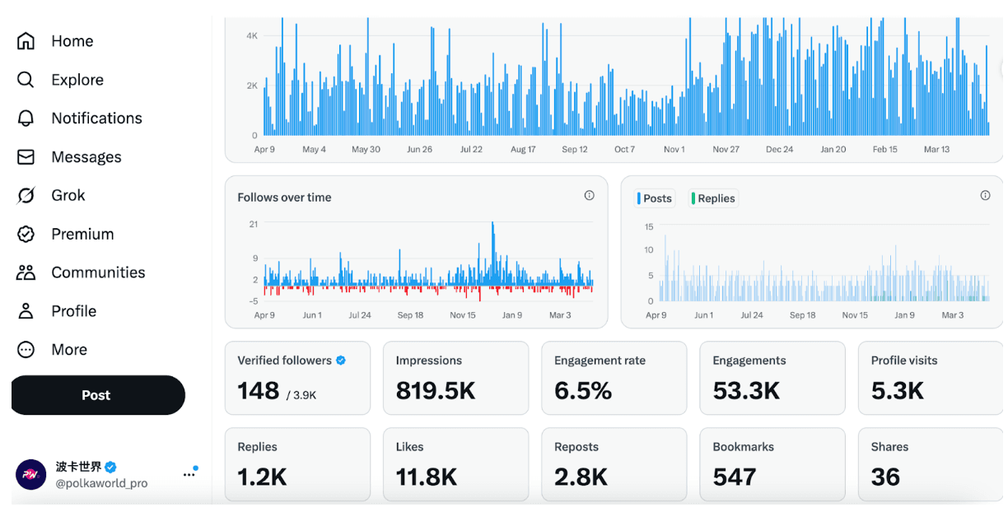The image size is (1008, 512).
Task: Click info icon on Posts/Replies chart
Action: 985,196
